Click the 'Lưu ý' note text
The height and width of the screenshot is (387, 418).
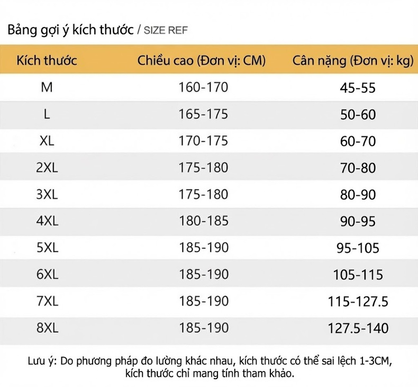(x=210, y=367)
